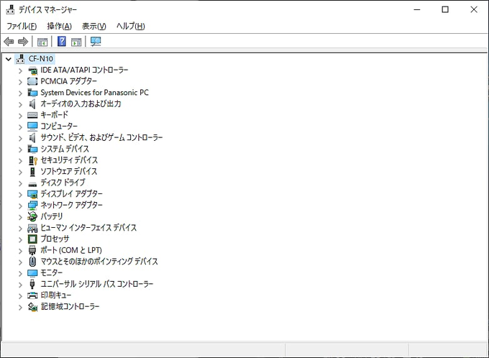Click the System Devices for Panasonic PC icon
Image resolution: width=489 pixels, height=358 pixels.
click(x=32, y=93)
